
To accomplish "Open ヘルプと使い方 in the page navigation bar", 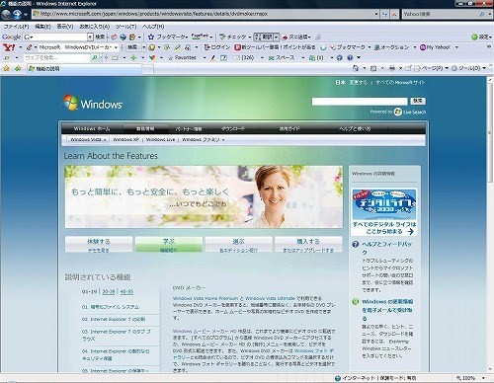I will (355, 128).
